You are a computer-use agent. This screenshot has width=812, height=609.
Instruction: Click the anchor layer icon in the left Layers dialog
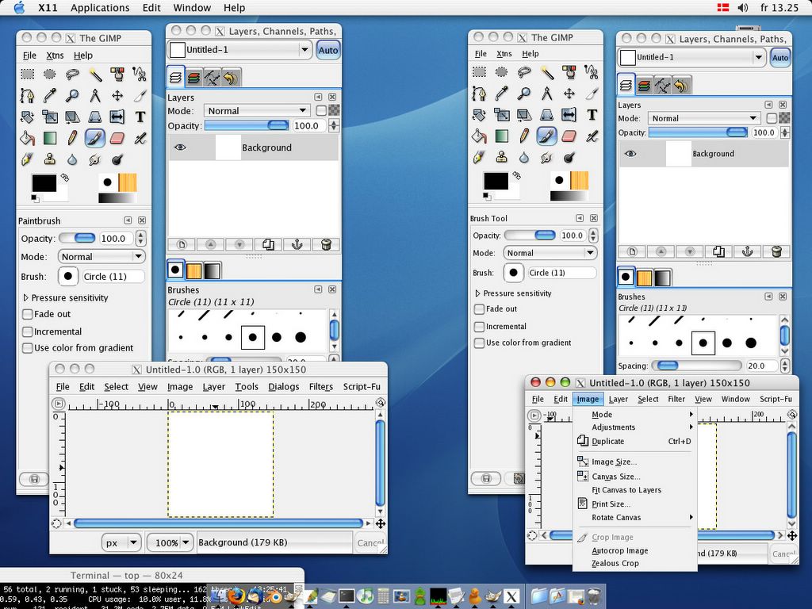click(x=297, y=245)
